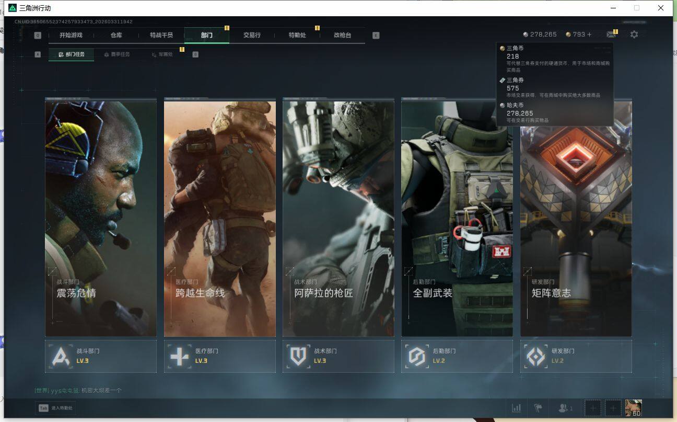Click the 三角洲行动 app logo in title bar
The image size is (677, 422).
(13, 8)
